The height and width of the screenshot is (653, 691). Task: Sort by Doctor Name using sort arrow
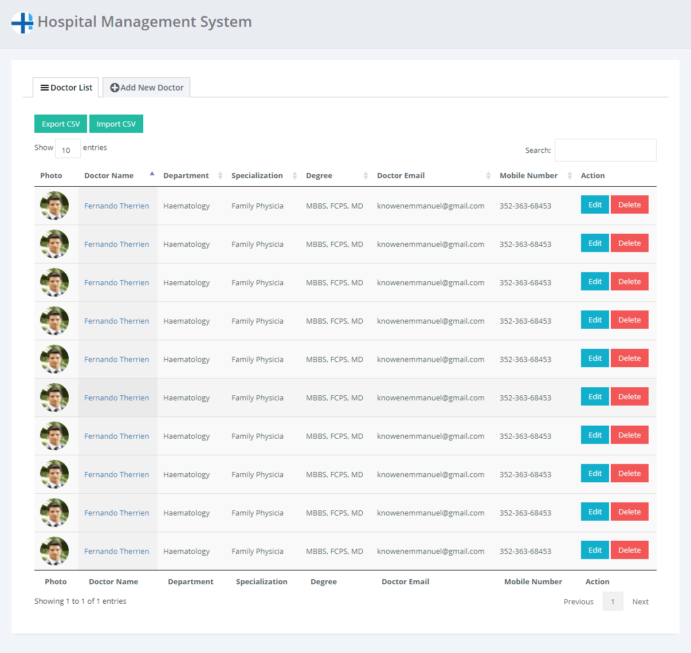click(x=152, y=174)
